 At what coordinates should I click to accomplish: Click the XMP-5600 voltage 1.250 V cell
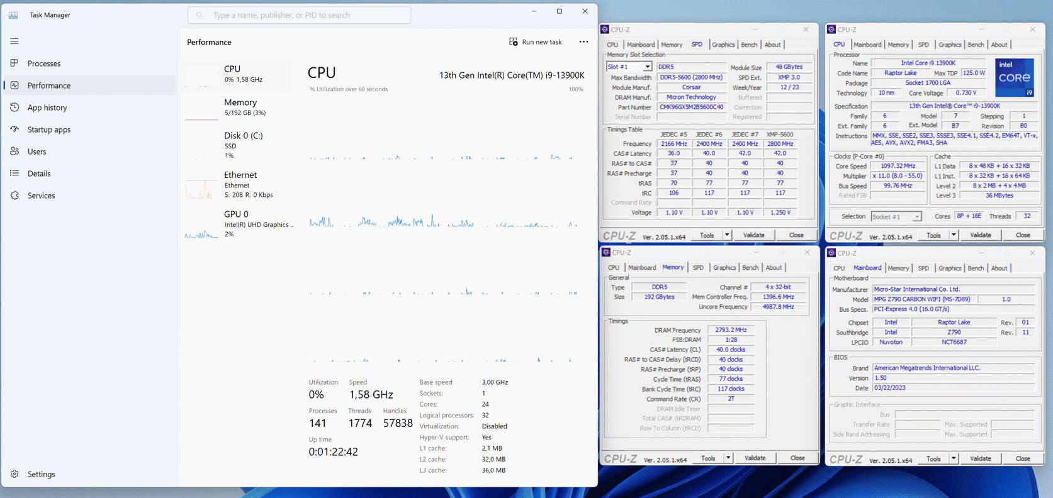coord(780,213)
